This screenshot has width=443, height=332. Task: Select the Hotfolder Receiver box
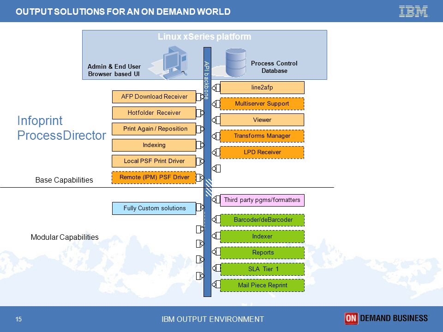154,113
